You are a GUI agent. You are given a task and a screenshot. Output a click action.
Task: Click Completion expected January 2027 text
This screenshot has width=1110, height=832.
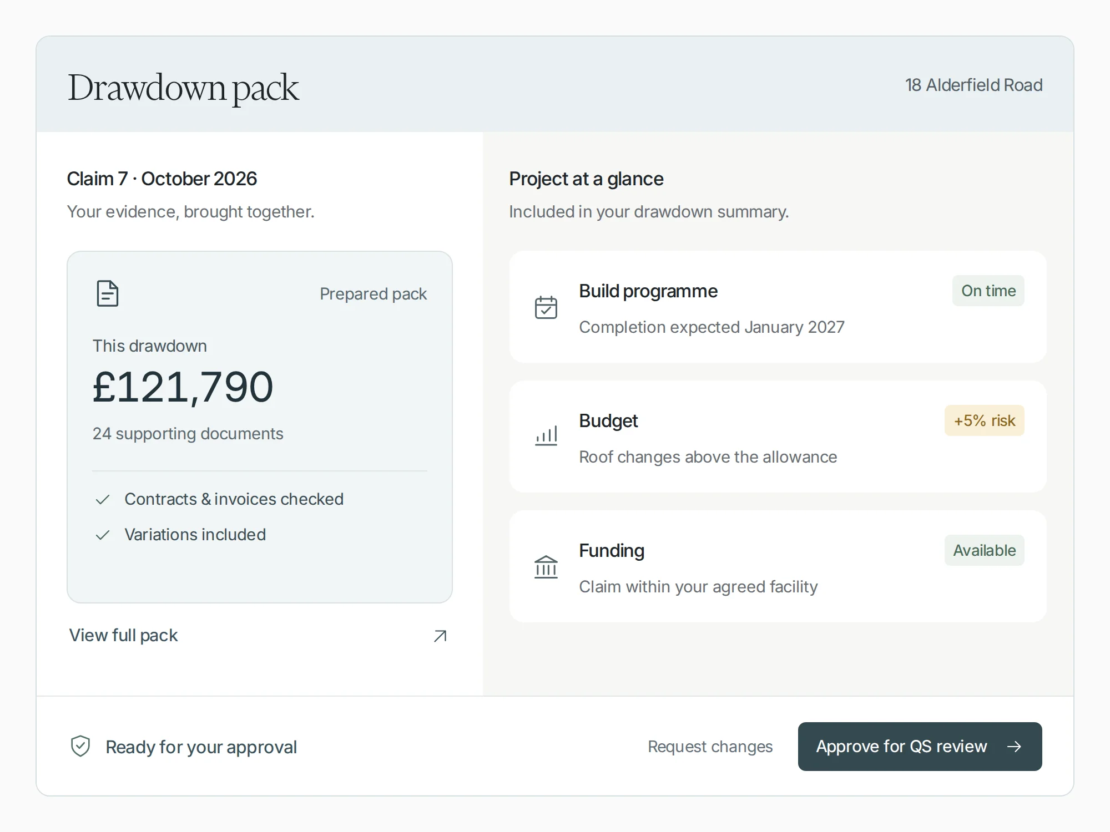coord(712,327)
